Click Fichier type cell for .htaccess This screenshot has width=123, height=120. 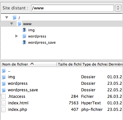pos(87,97)
